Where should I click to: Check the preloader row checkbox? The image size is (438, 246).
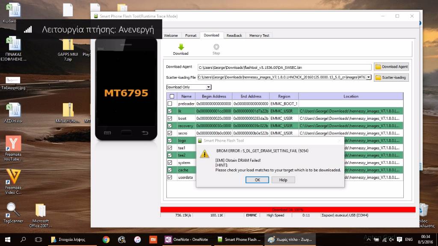[x=170, y=104]
